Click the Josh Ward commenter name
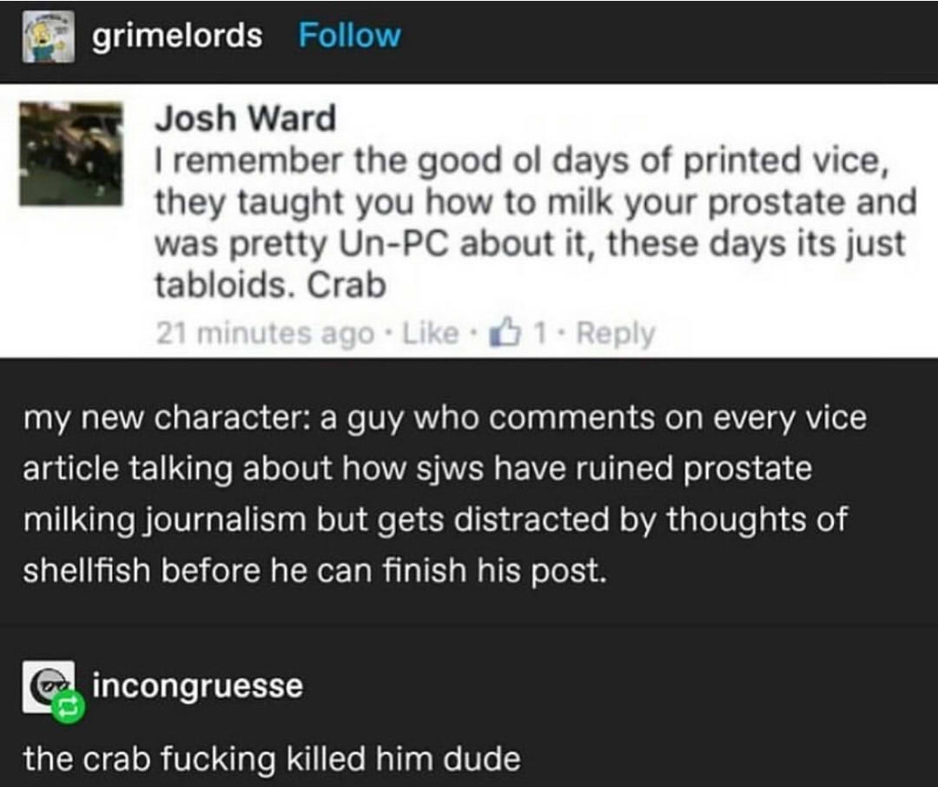 (x=245, y=119)
